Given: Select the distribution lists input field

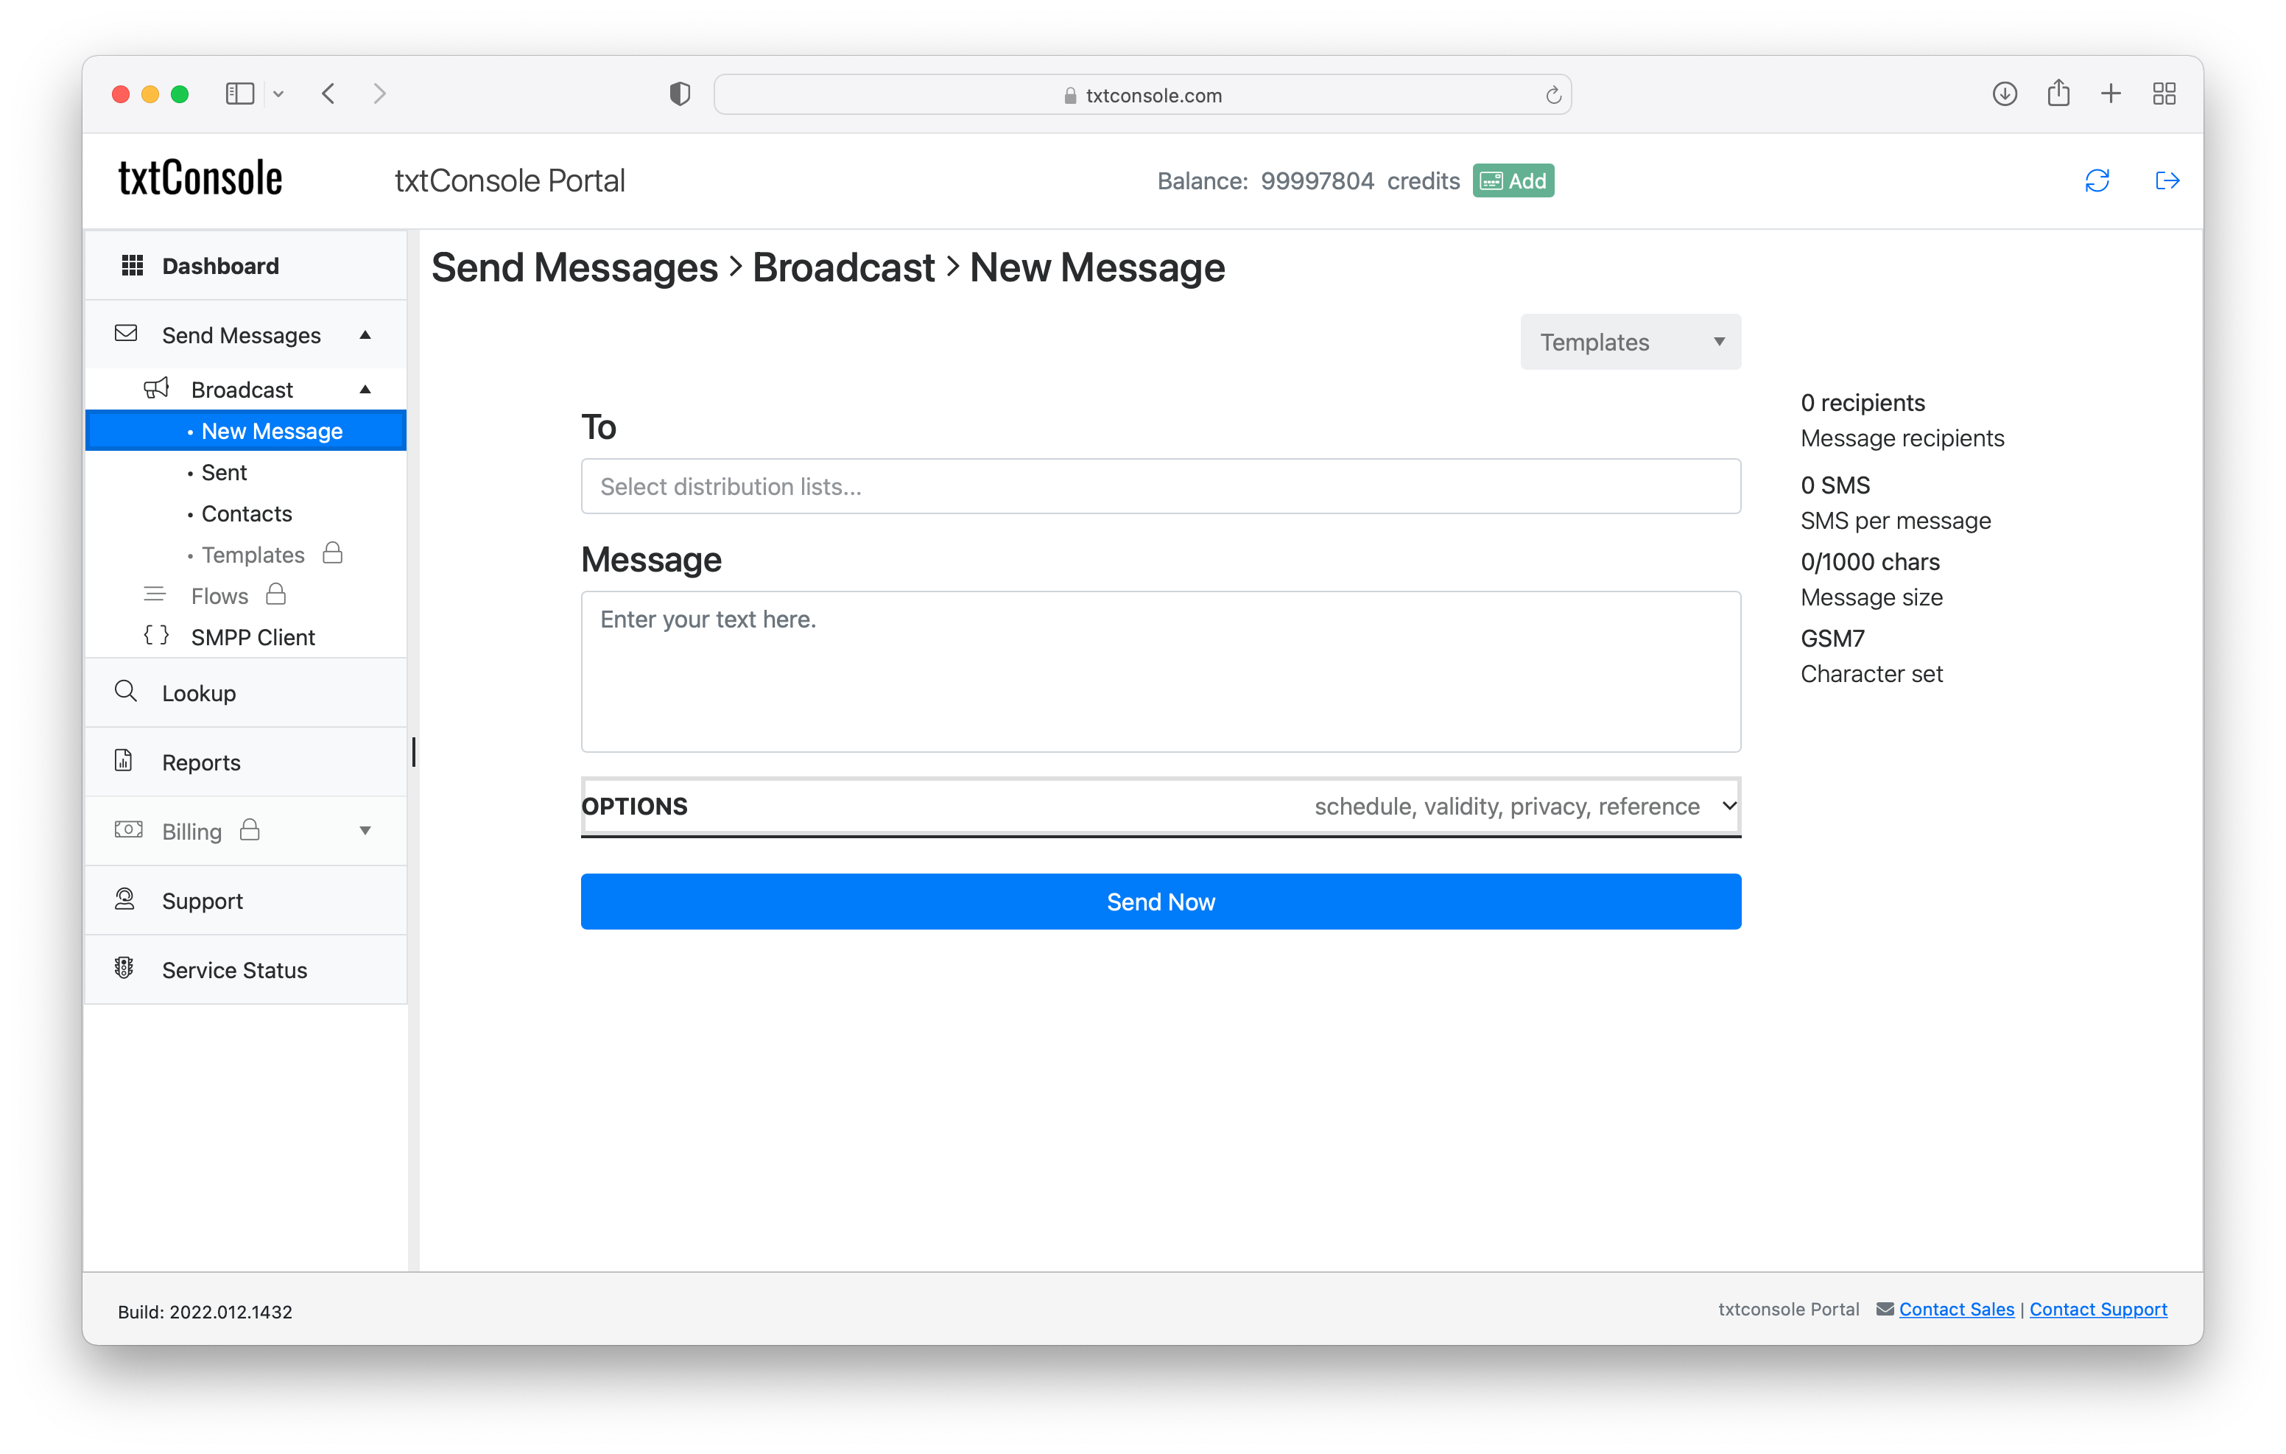Looking at the screenshot, I should point(1160,486).
